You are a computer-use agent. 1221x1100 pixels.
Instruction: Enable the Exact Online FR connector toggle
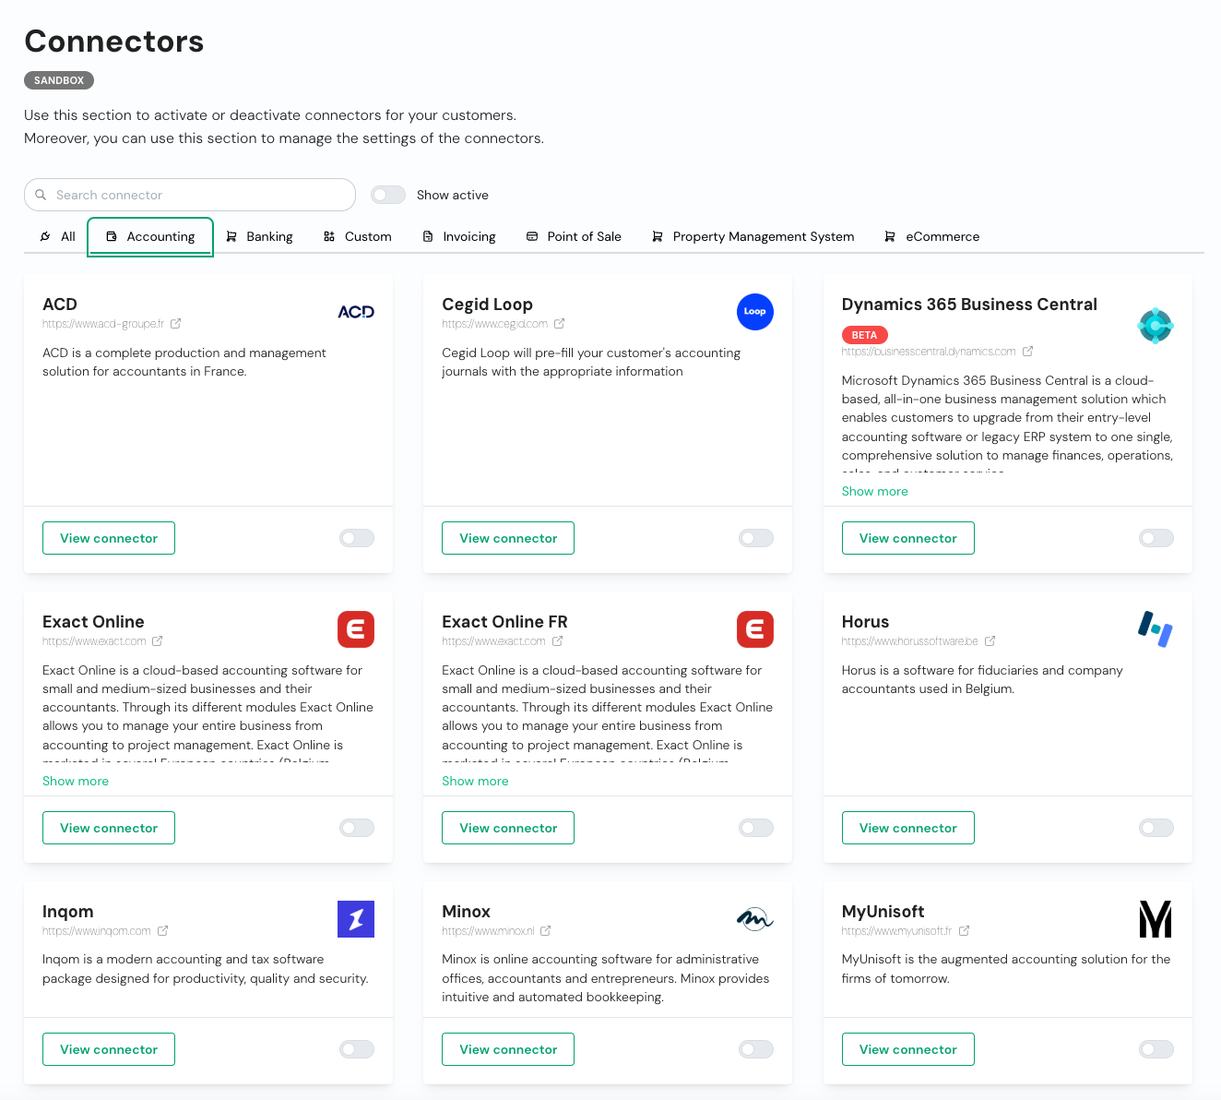coord(756,828)
